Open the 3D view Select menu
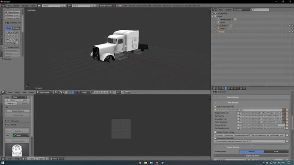This screenshot has height=165, width=294. point(17,92)
